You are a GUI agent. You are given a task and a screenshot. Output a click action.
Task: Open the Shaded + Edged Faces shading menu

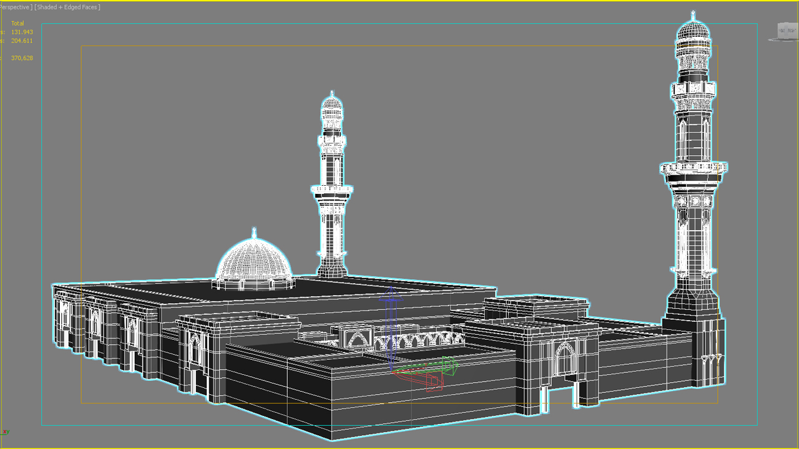[66, 7]
